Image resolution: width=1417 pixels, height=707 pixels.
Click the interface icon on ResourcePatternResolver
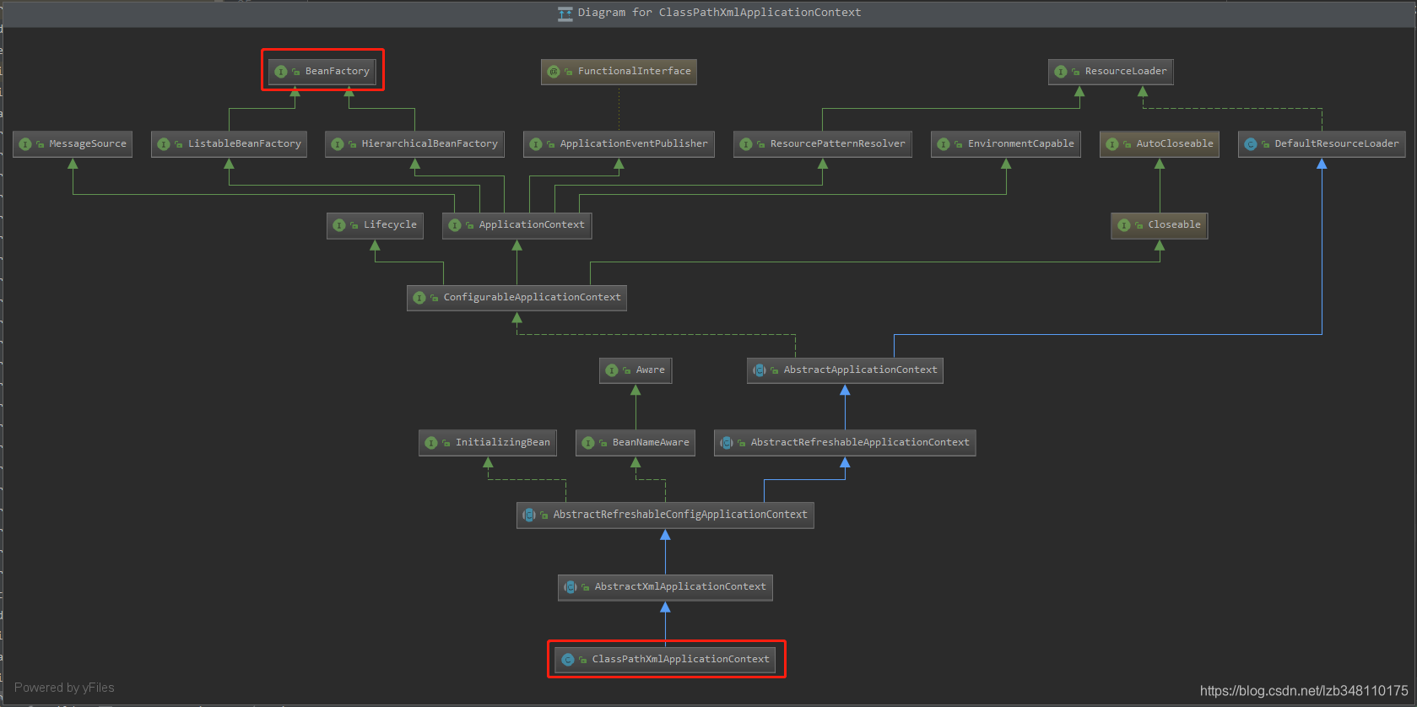[746, 144]
